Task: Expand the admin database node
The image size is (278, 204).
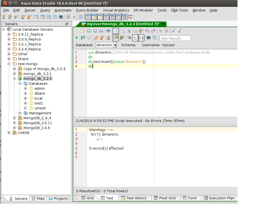Action: coord(25,88)
